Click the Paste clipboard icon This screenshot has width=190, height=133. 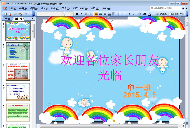(20, 14)
